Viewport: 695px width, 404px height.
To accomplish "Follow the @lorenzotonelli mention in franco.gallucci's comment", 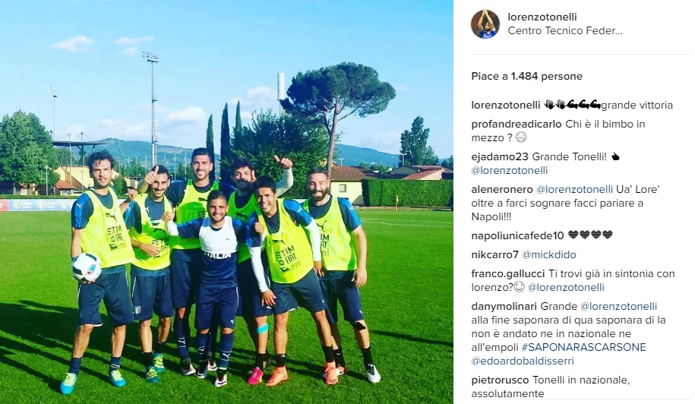I will (566, 288).
